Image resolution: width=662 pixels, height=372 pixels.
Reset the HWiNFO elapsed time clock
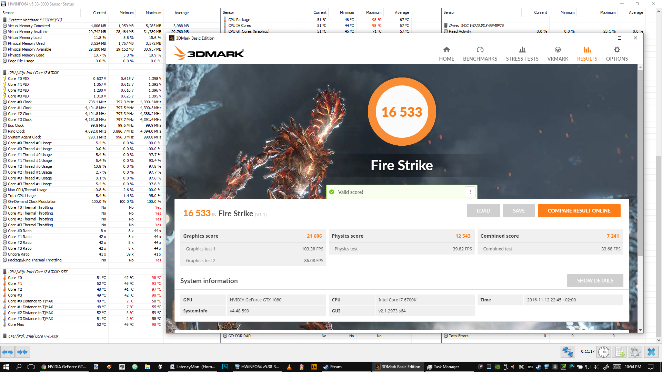tap(603, 352)
